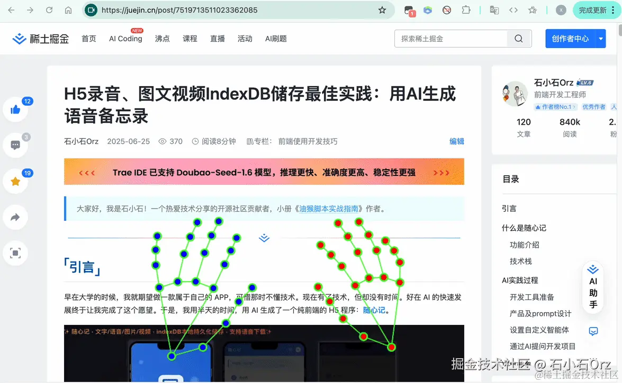This screenshot has width=622, height=383.
Task: Reload the page with the refresh icon
Action: click(x=49, y=10)
